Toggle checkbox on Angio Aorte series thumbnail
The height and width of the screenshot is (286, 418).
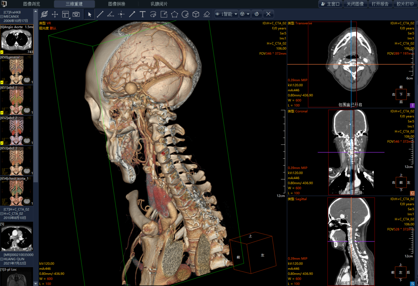coord(2,52)
